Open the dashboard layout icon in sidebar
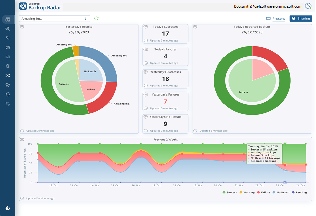The image size is (316, 216). tap(8, 19)
